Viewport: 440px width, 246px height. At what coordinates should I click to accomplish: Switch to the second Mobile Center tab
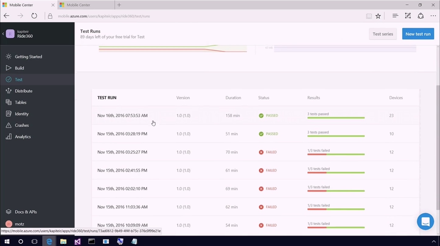(86, 5)
